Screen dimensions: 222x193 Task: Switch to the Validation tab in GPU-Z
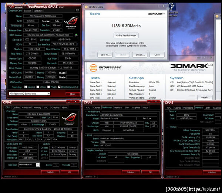pyautogui.click(x=38, y=11)
